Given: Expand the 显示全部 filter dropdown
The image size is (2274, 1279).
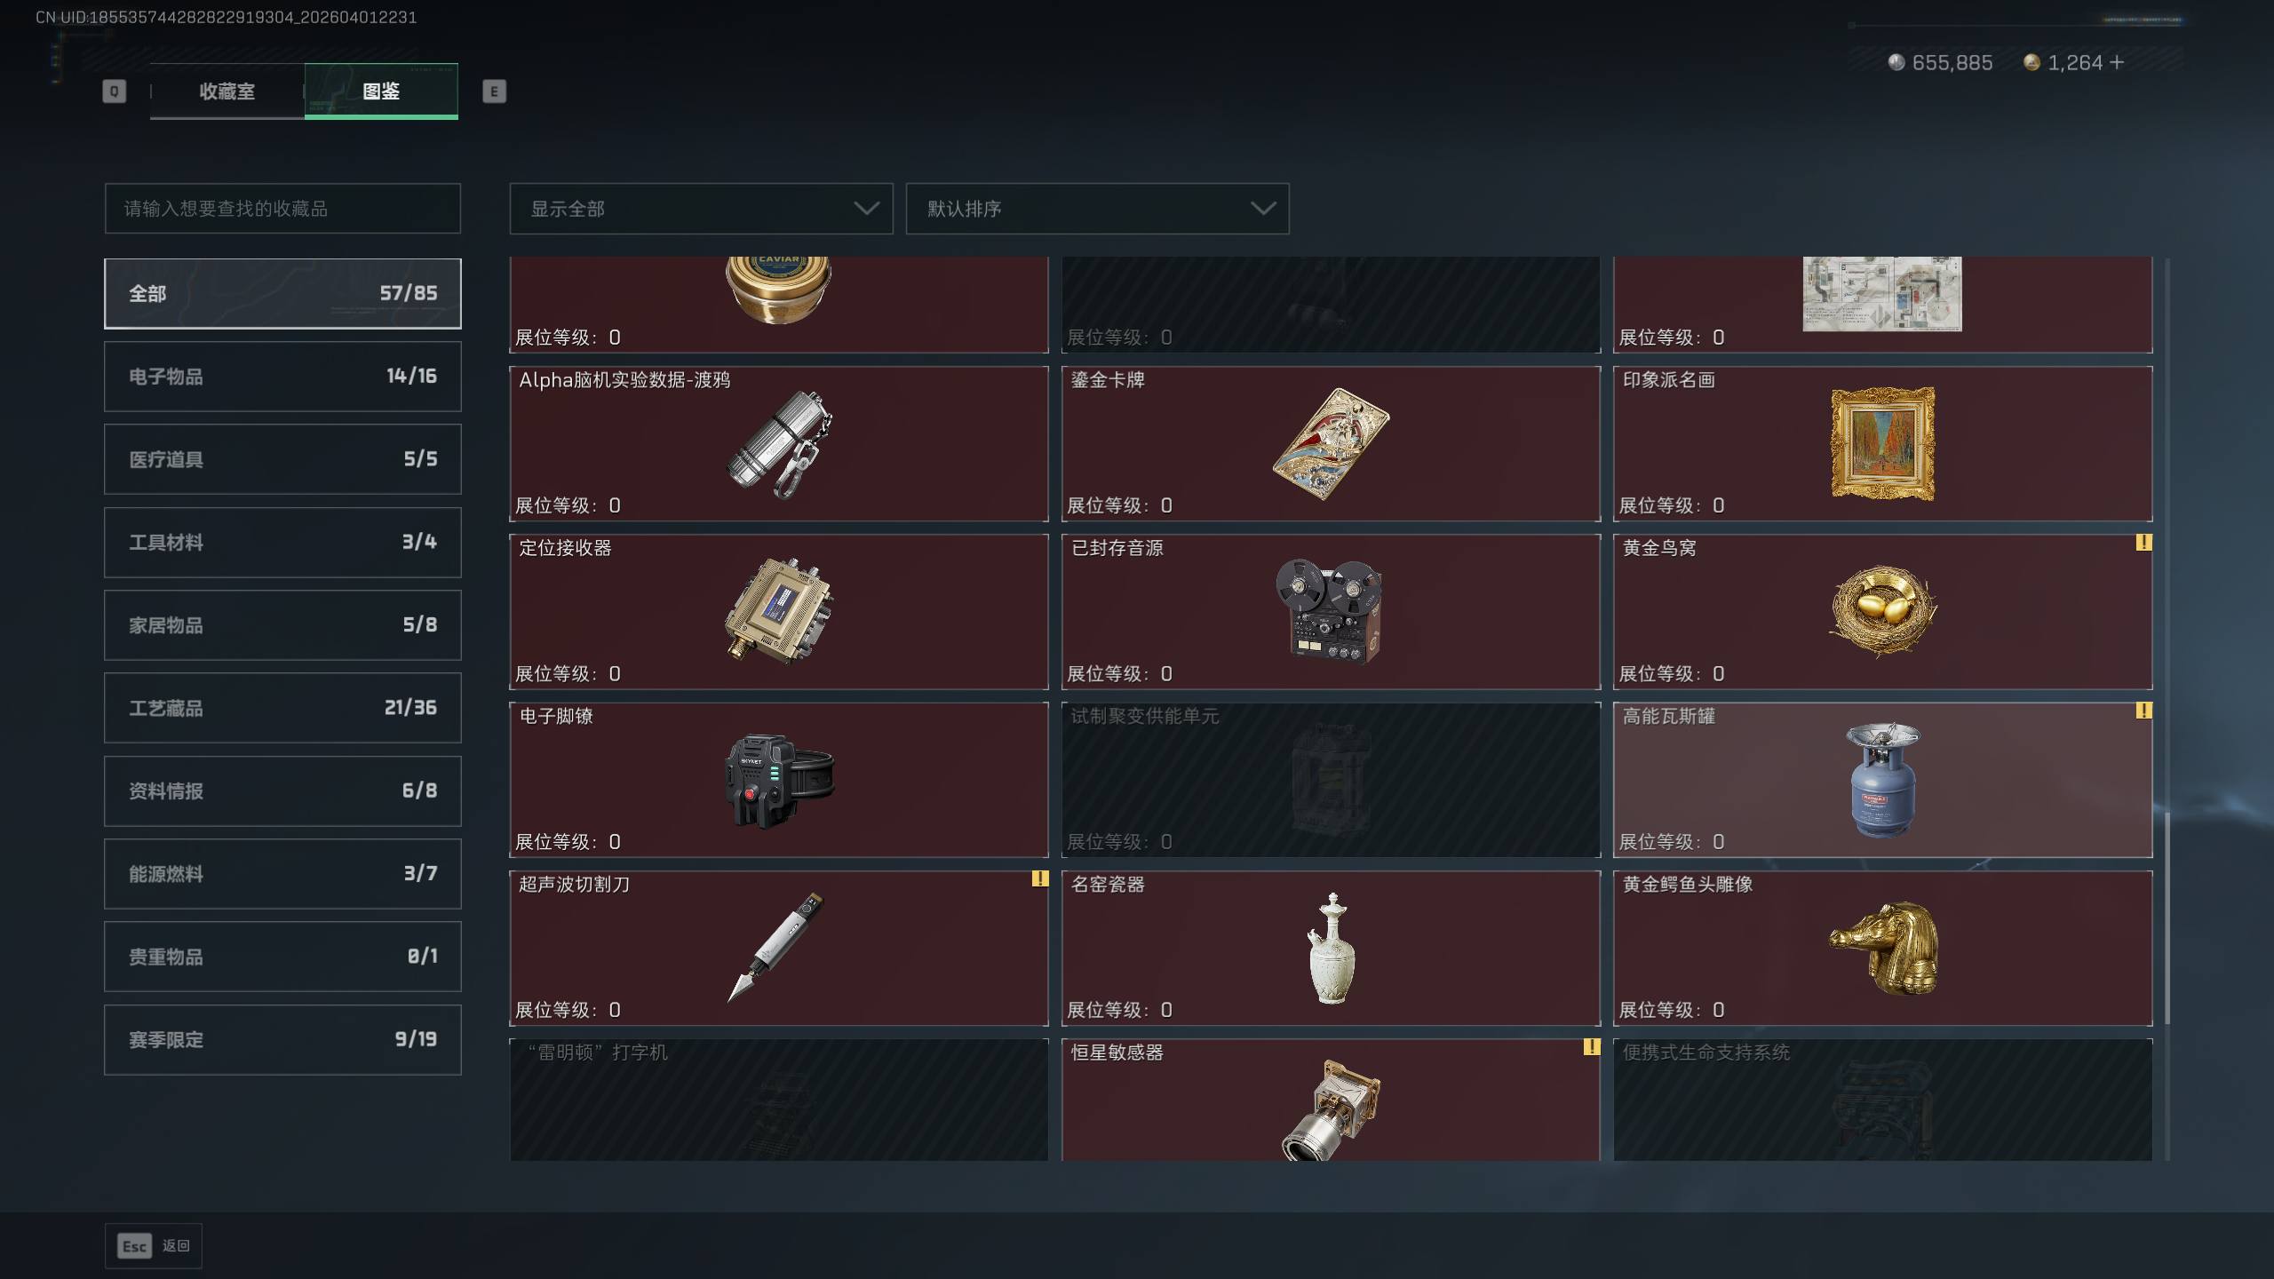Looking at the screenshot, I should point(701,209).
